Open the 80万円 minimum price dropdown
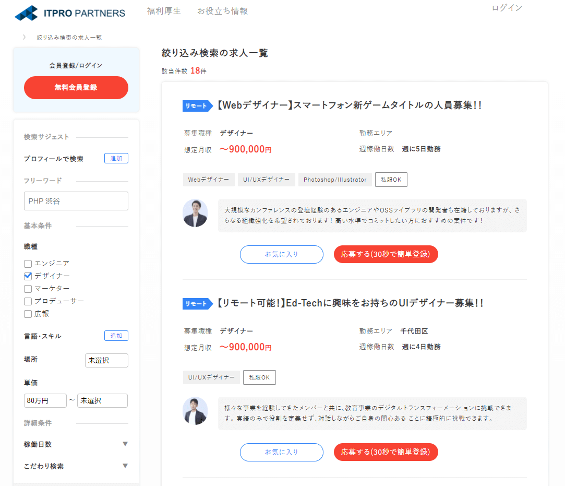The image size is (565, 486). (x=45, y=400)
